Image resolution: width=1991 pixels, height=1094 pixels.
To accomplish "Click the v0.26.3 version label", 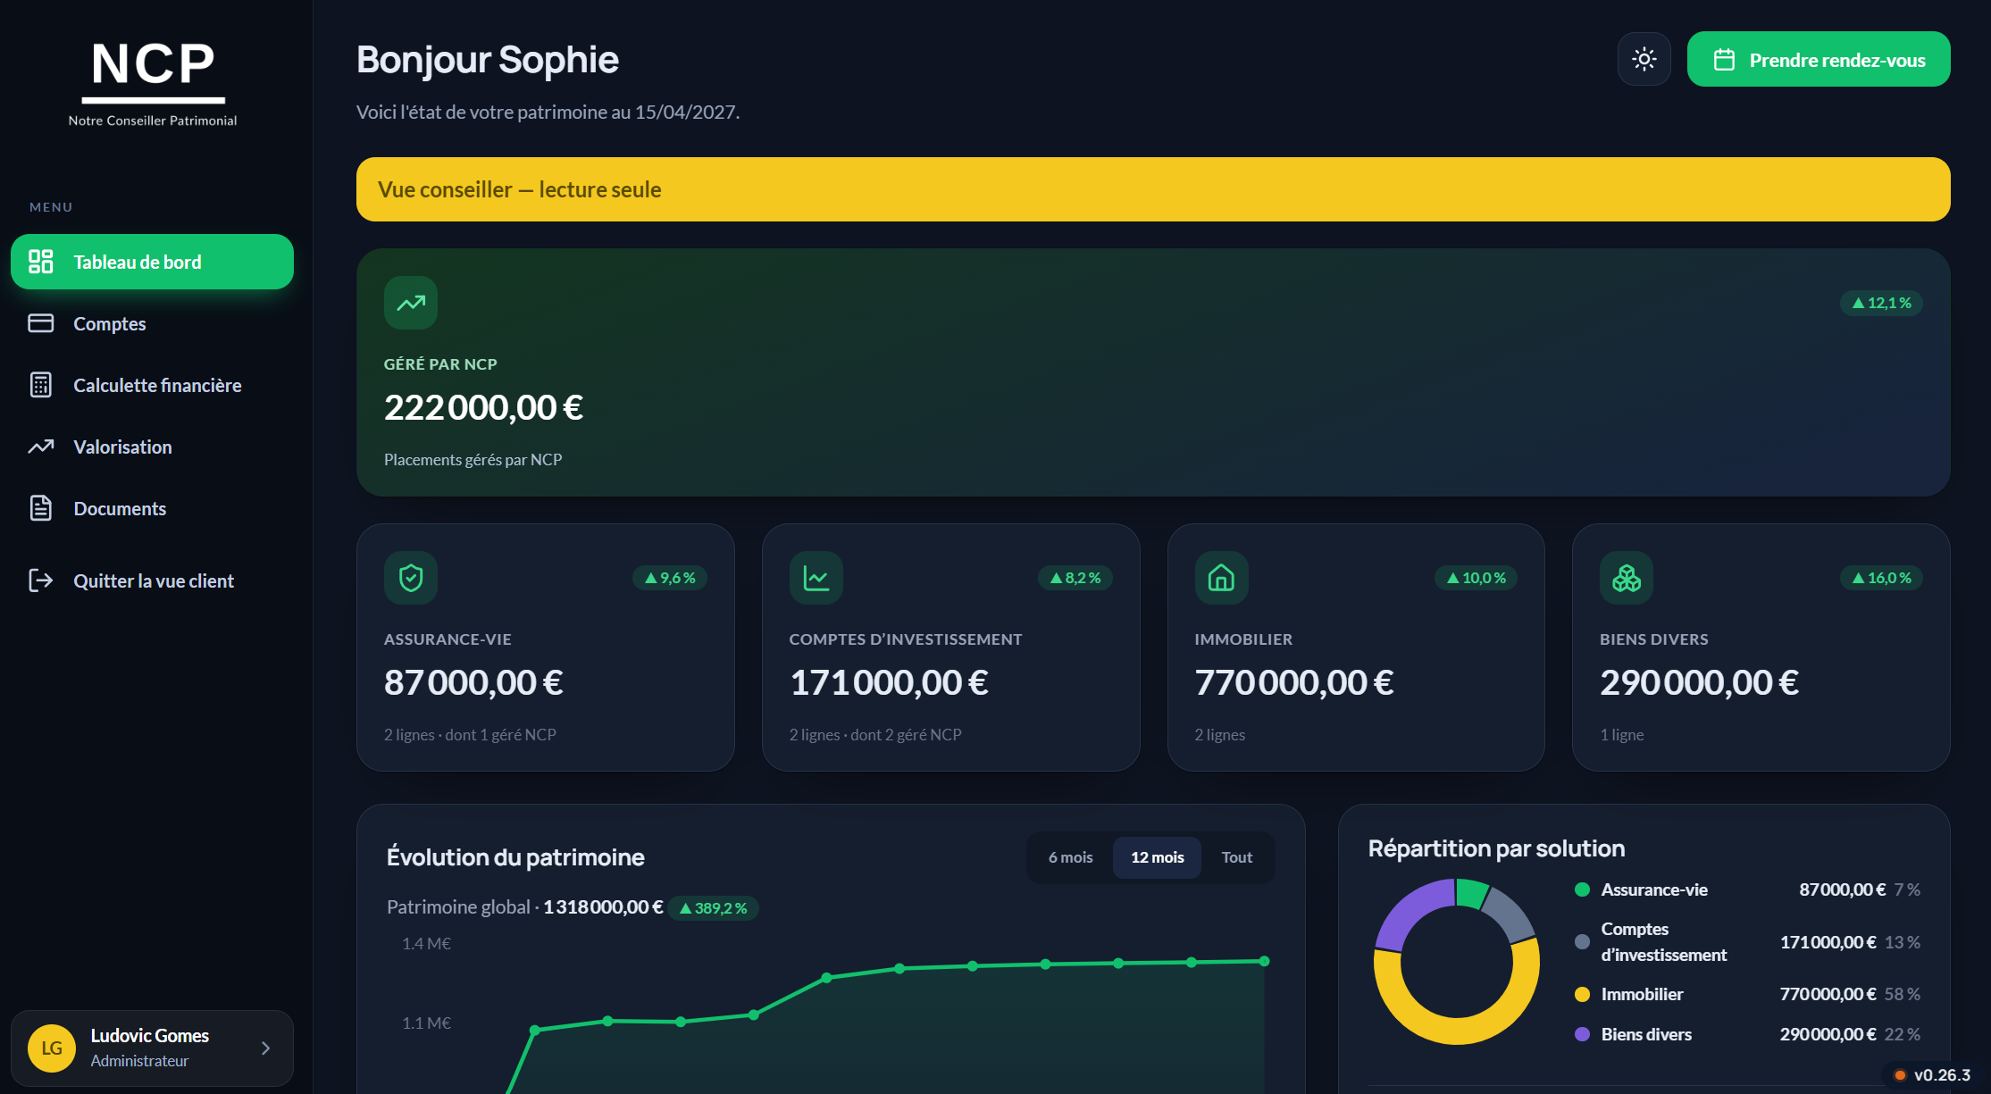I will (x=1942, y=1075).
